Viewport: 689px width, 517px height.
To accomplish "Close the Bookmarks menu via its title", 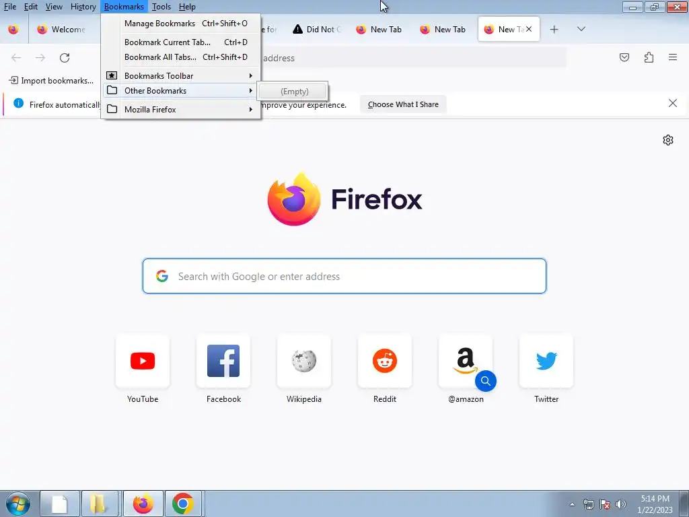I will 124,7.
